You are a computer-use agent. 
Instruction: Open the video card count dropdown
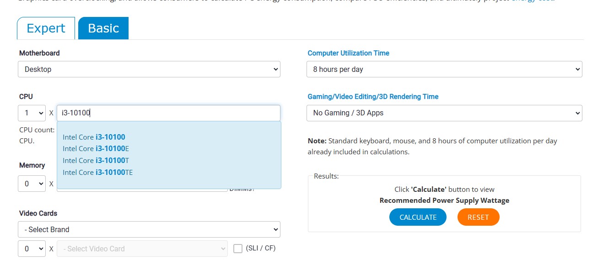(x=32, y=249)
